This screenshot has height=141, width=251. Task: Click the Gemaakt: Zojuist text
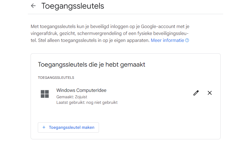click(72, 97)
